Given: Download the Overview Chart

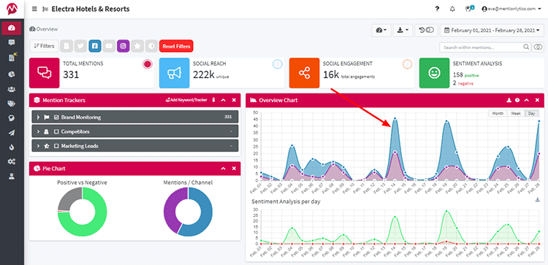Looking at the screenshot, I should 509,100.
